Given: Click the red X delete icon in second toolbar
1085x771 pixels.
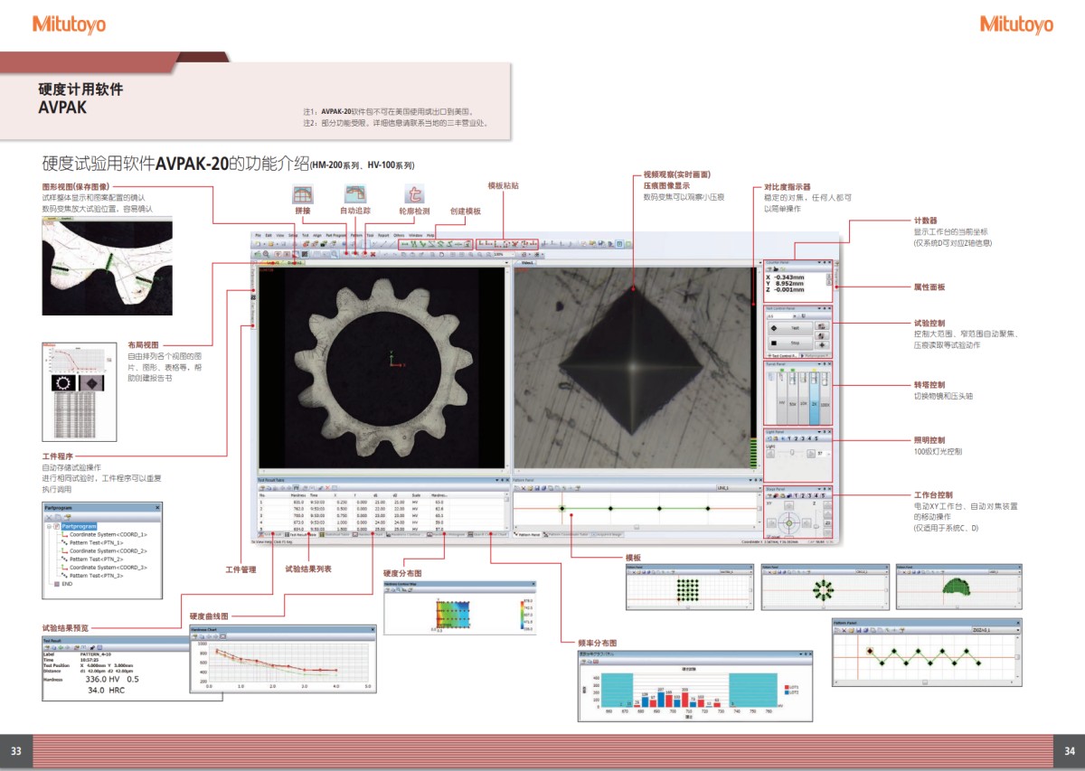Looking at the screenshot, I should [x=373, y=254].
